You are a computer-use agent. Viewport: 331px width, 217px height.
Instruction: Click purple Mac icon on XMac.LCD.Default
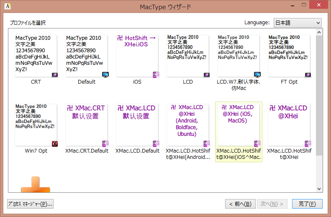(156, 144)
